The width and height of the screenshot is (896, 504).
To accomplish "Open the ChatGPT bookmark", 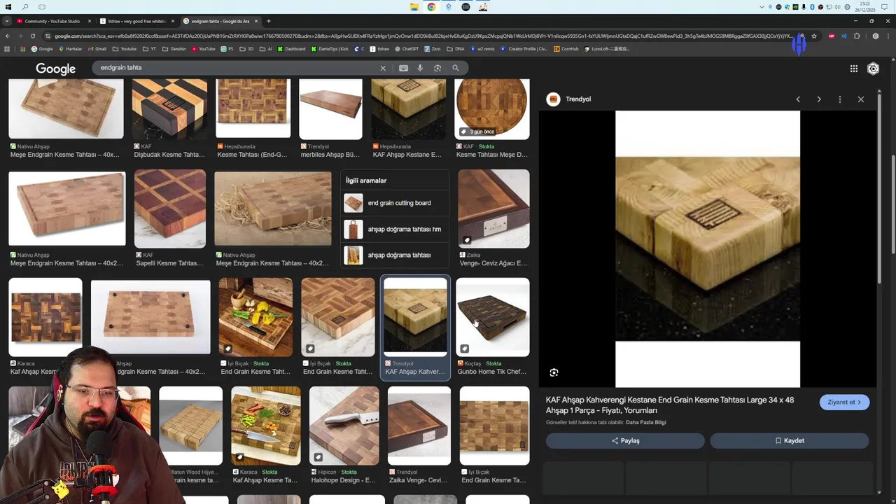I will pyautogui.click(x=407, y=49).
